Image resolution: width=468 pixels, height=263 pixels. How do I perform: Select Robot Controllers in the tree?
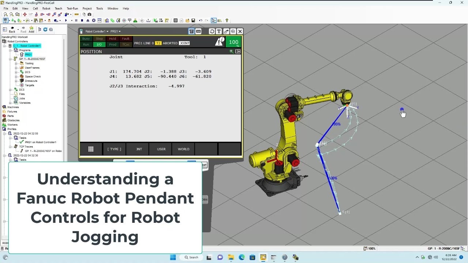[18, 41]
